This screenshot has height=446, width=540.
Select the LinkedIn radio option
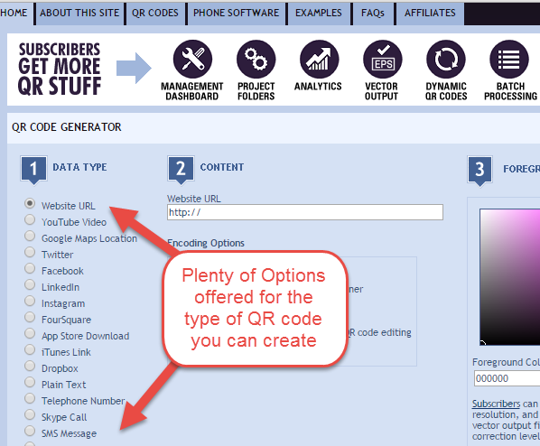(x=30, y=284)
